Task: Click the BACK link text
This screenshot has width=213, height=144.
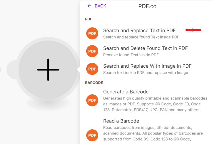Action: pos(100,6)
